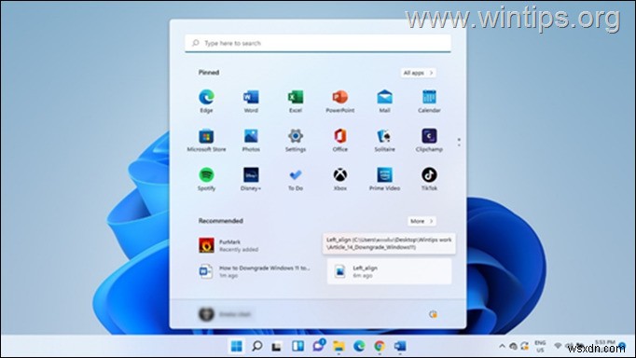Open the Calendar app
Screen dimensions: 636x358
point(429,101)
